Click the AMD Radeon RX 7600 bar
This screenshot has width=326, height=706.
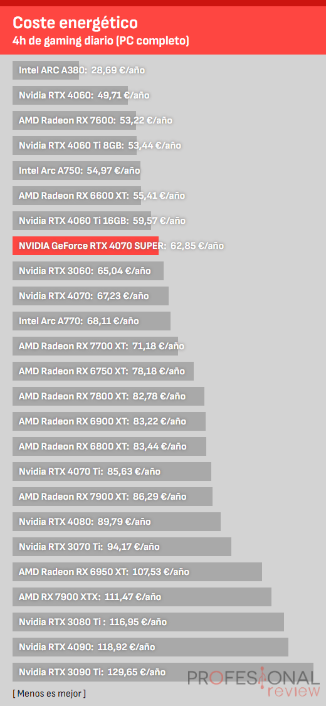tap(75, 120)
